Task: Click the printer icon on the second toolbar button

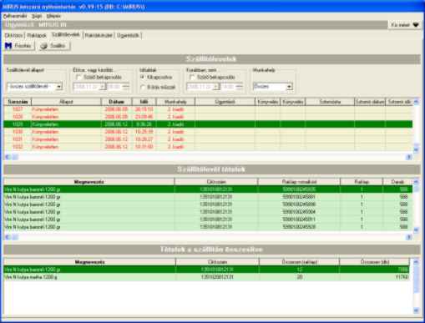Action: pos(43,46)
